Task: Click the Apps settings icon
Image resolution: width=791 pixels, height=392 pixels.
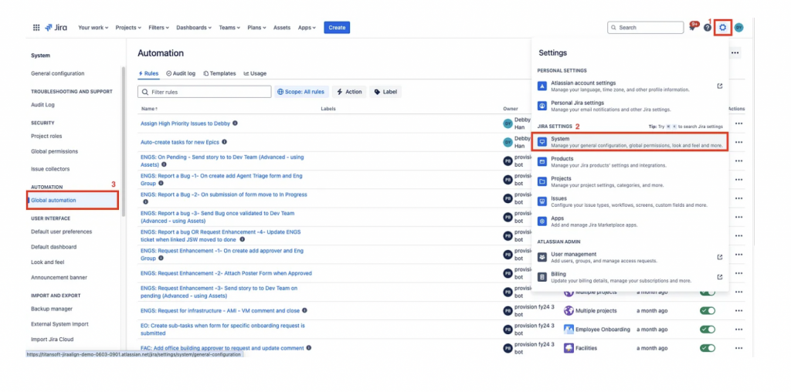Action: pos(541,221)
